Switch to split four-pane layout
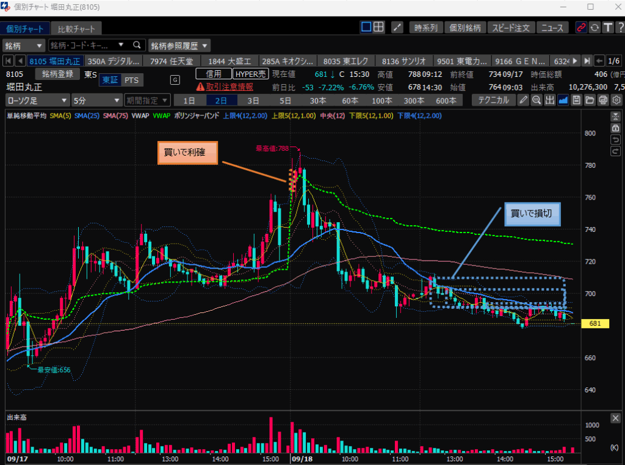Image resolution: width=625 pixels, height=465 pixels. [x=379, y=27]
